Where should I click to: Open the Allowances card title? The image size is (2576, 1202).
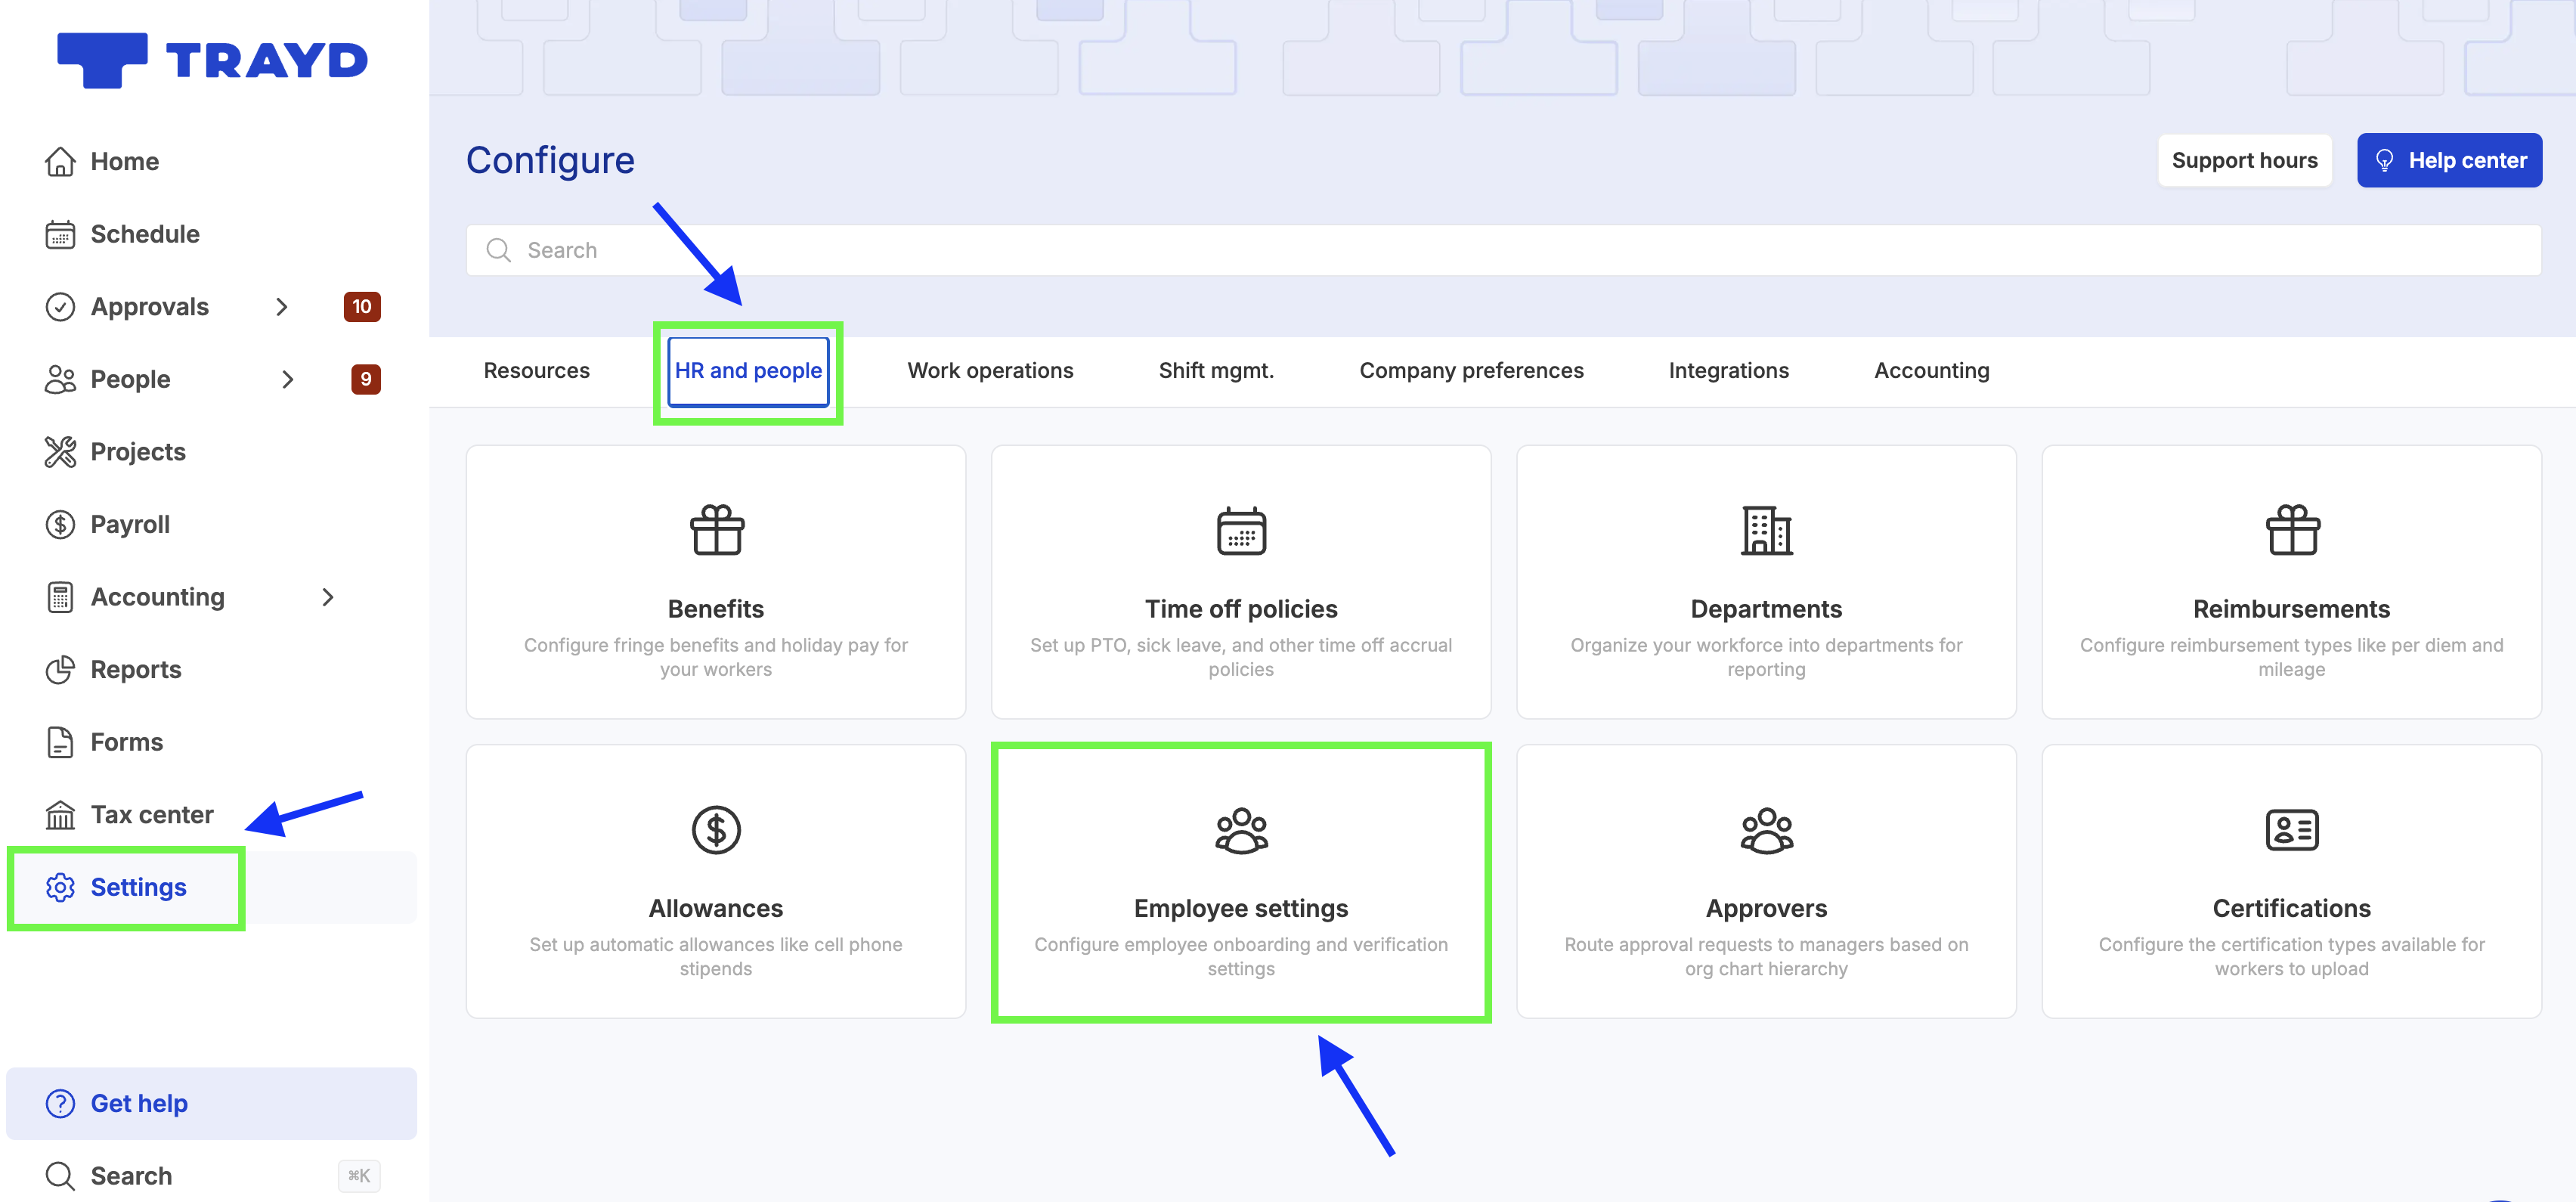[716, 908]
